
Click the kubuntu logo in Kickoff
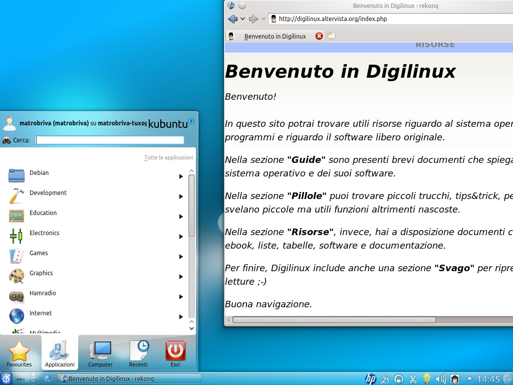tap(171, 123)
